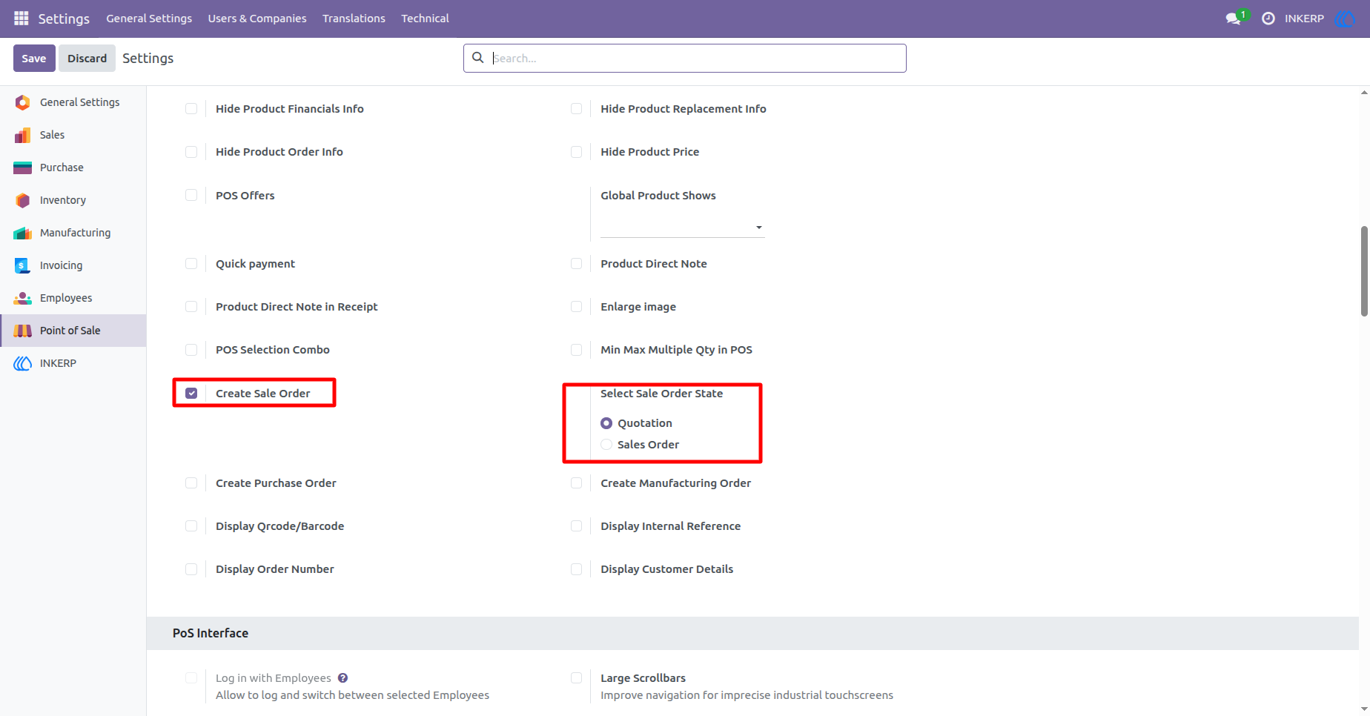The height and width of the screenshot is (716, 1370).
Task: Open the clock activities icon
Action: pos(1268,19)
